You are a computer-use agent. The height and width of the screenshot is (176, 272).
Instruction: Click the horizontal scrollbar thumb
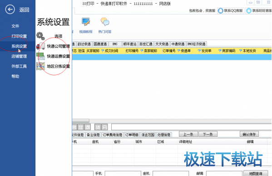(x=81, y=121)
